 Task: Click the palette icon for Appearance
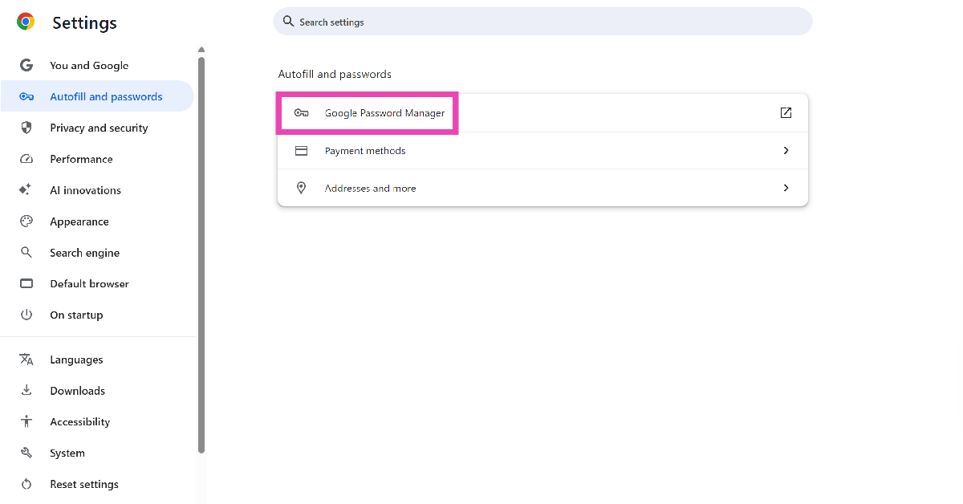click(x=26, y=222)
